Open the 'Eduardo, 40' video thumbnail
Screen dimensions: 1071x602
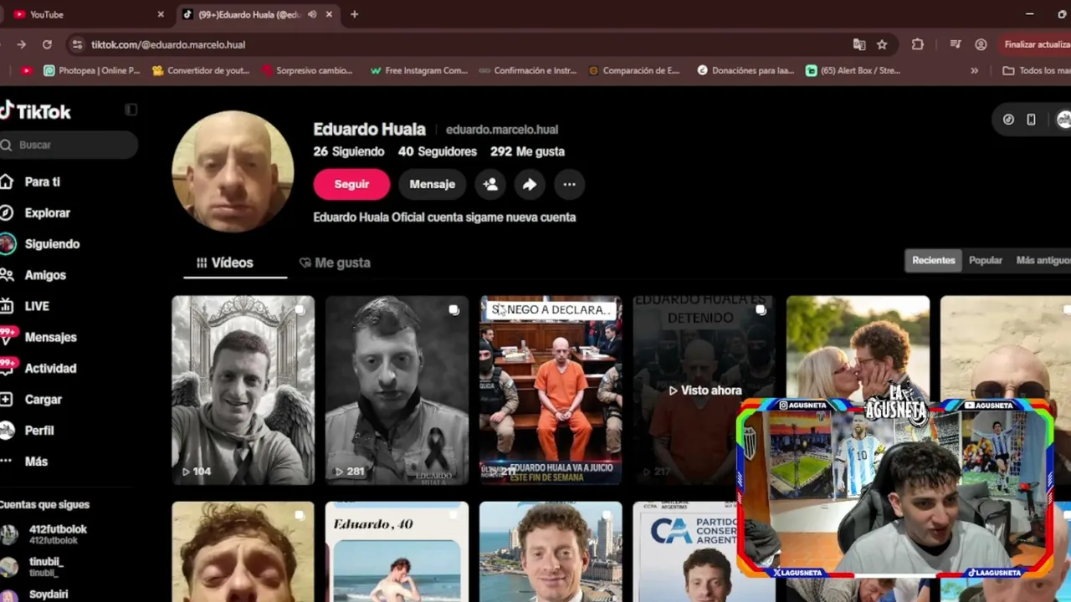tap(397, 552)
